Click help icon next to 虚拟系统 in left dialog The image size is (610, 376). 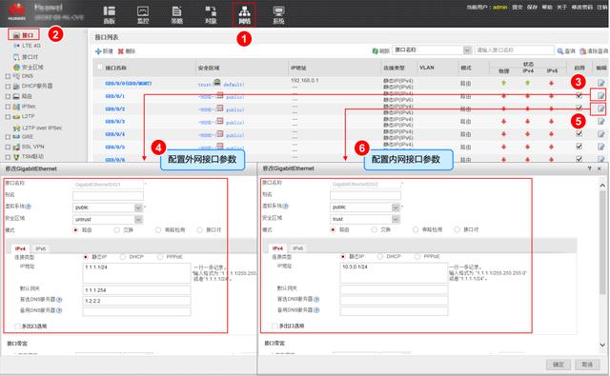(x=29, y=207)
